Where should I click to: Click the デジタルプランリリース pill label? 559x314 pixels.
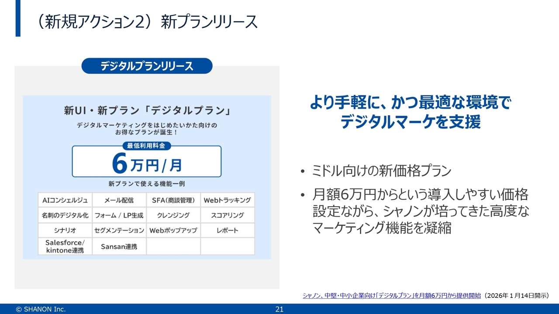point(147,66)
